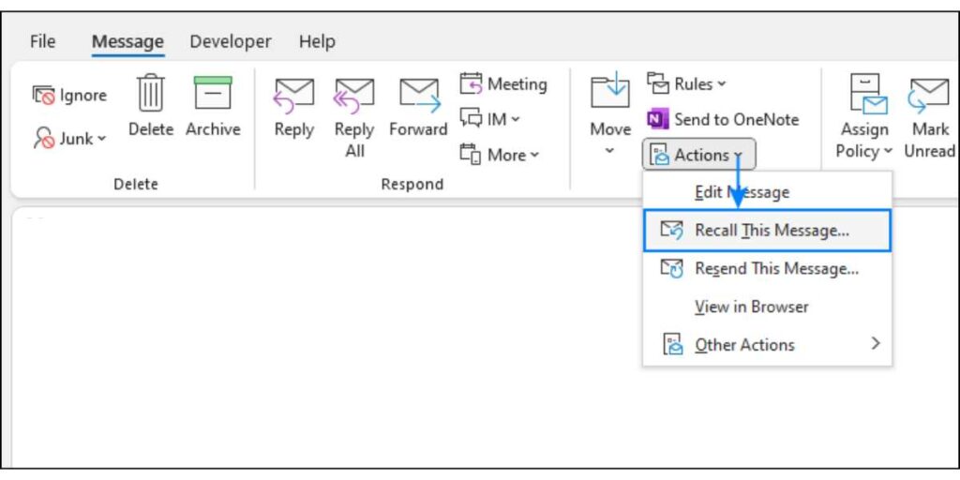Image resolution: width=960 pixels, height=480 pixels.
Task: Click the Meeting calendar icon
Action: 471,83
